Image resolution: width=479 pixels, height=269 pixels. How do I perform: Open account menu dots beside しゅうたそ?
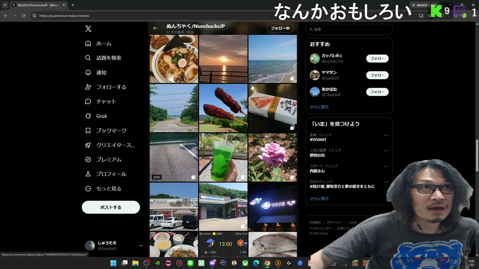(141, 245)
